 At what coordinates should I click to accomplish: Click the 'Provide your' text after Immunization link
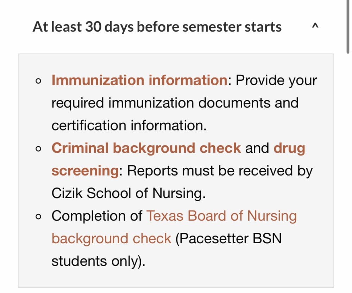point(276,80)
